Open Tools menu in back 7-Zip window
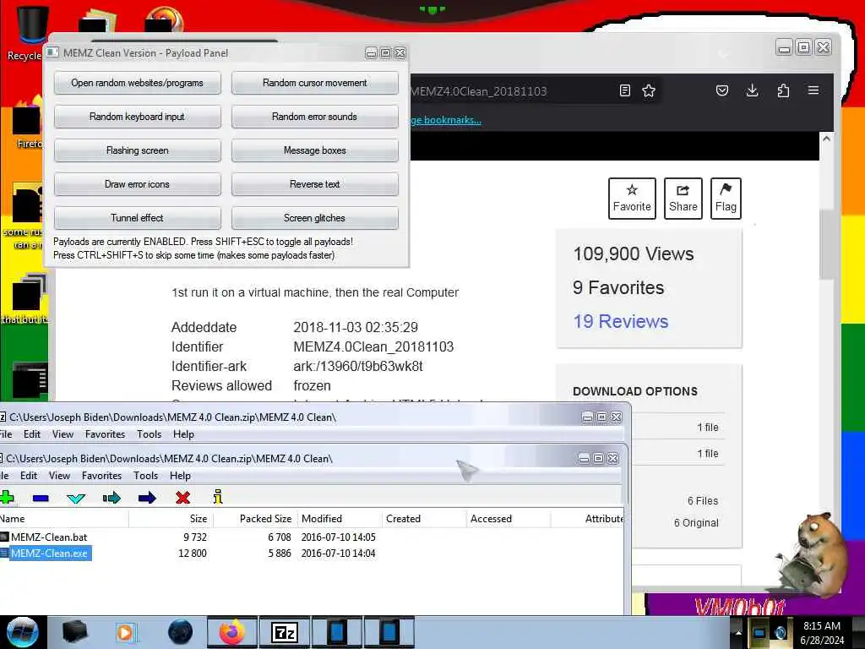This screenshot has height=649, width=865. [x=149, y=434]
